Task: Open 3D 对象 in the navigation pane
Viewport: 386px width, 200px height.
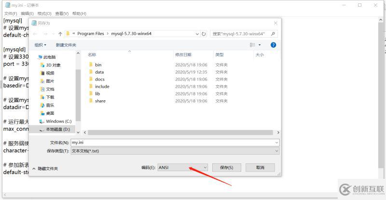Action: click(51, 65)
